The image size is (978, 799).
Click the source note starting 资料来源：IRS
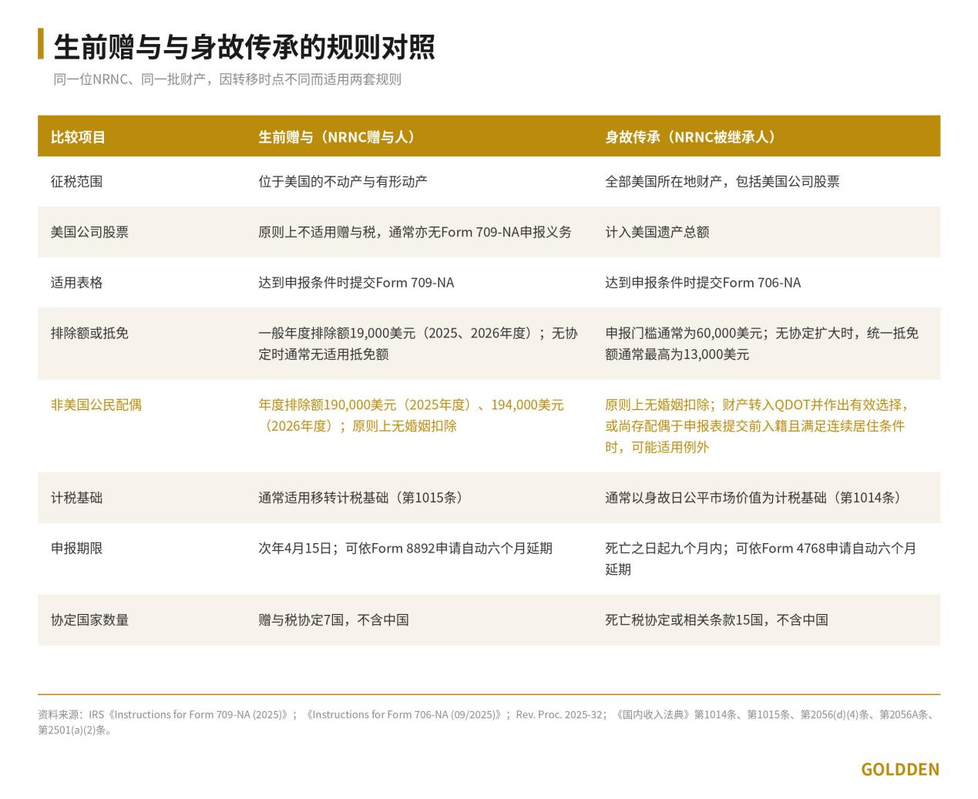489,722
